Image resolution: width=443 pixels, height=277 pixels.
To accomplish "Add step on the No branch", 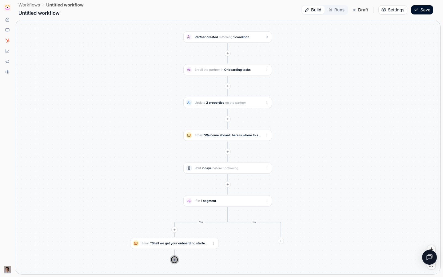I will [x=281, y=241].
